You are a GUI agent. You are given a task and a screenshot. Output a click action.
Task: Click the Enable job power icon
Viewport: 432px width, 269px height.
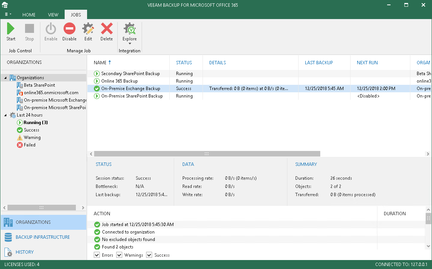[51, 29]
